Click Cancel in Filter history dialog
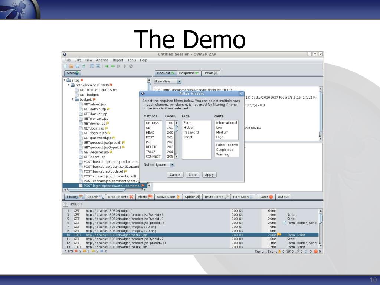Screen dimensions: 380x285 [x=175, y=175]
